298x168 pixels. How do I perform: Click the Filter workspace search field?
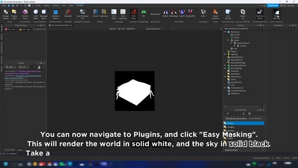(244, 28)
